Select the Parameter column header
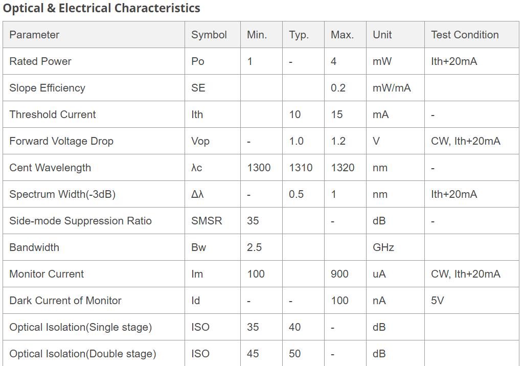This screenshot has height=366, width=524. click(34, 35)
